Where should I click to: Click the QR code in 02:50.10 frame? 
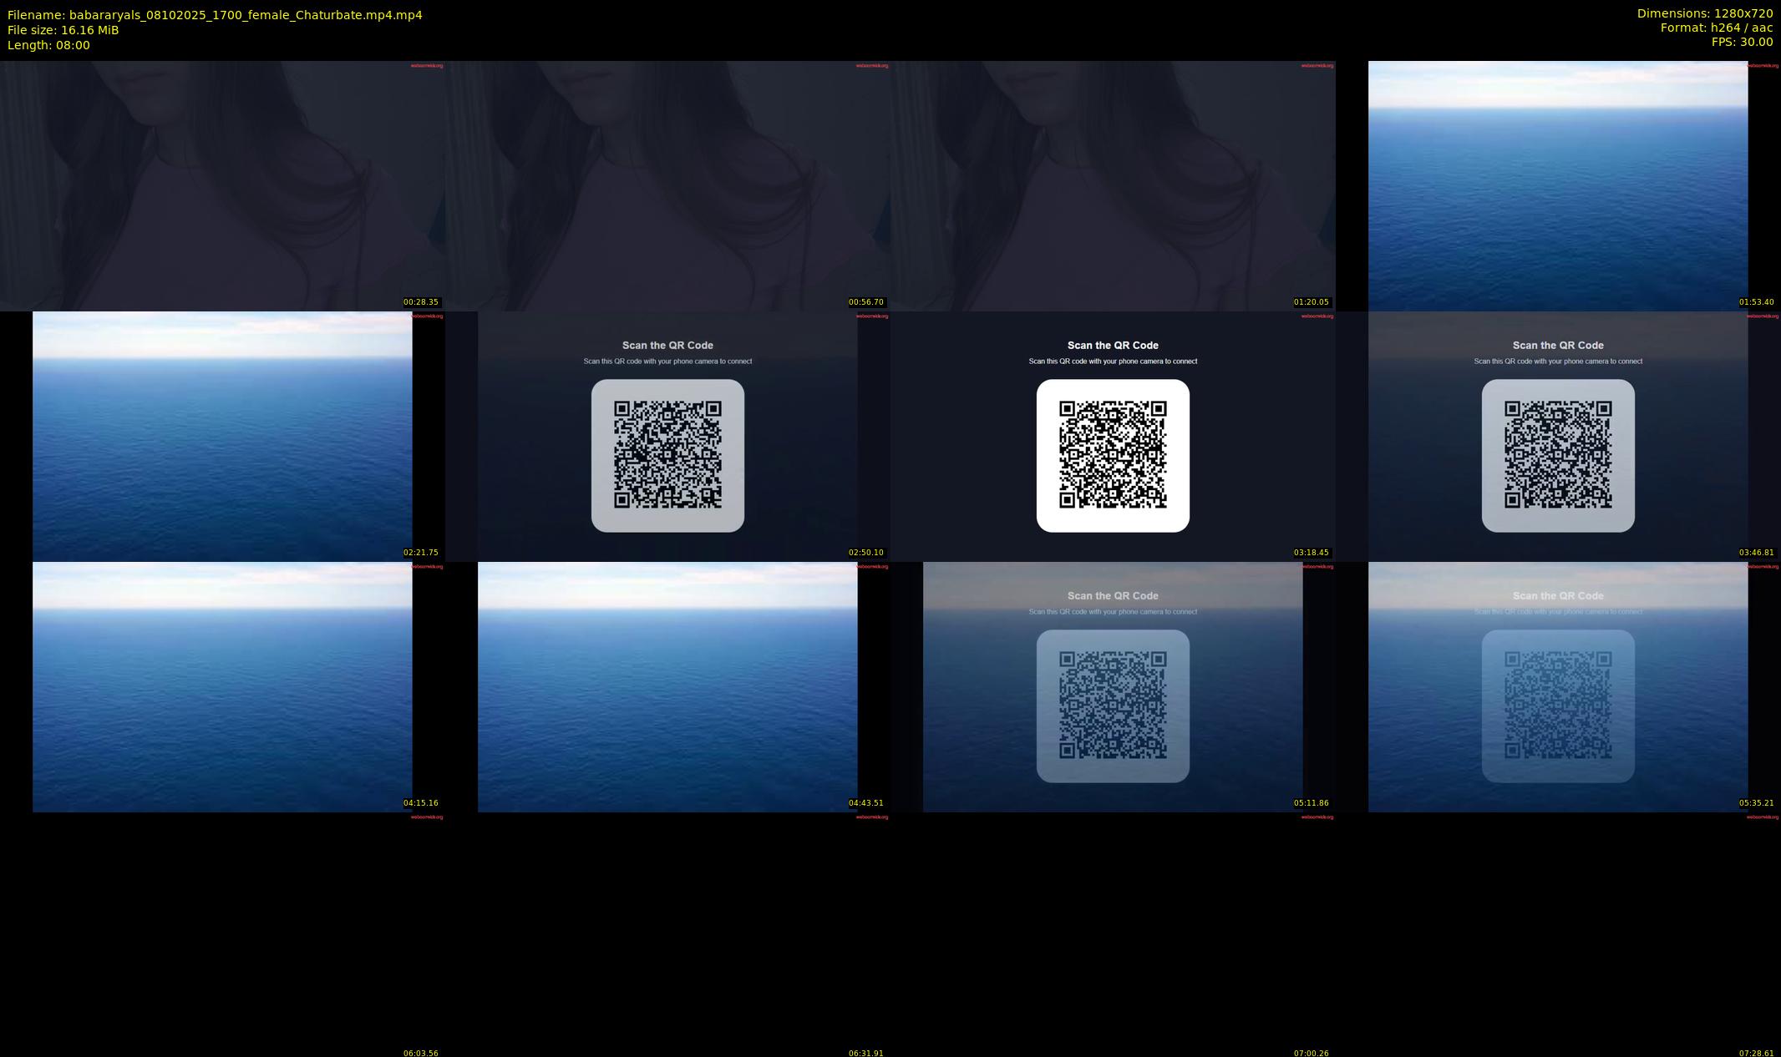click(667, 455)
